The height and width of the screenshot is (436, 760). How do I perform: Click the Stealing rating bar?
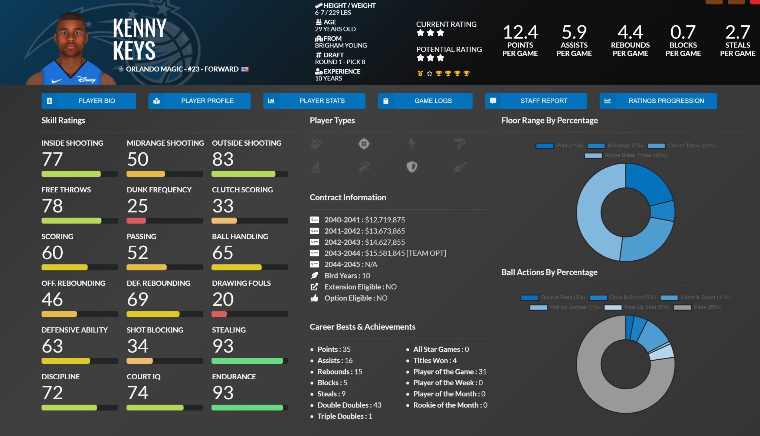[249, 361]
